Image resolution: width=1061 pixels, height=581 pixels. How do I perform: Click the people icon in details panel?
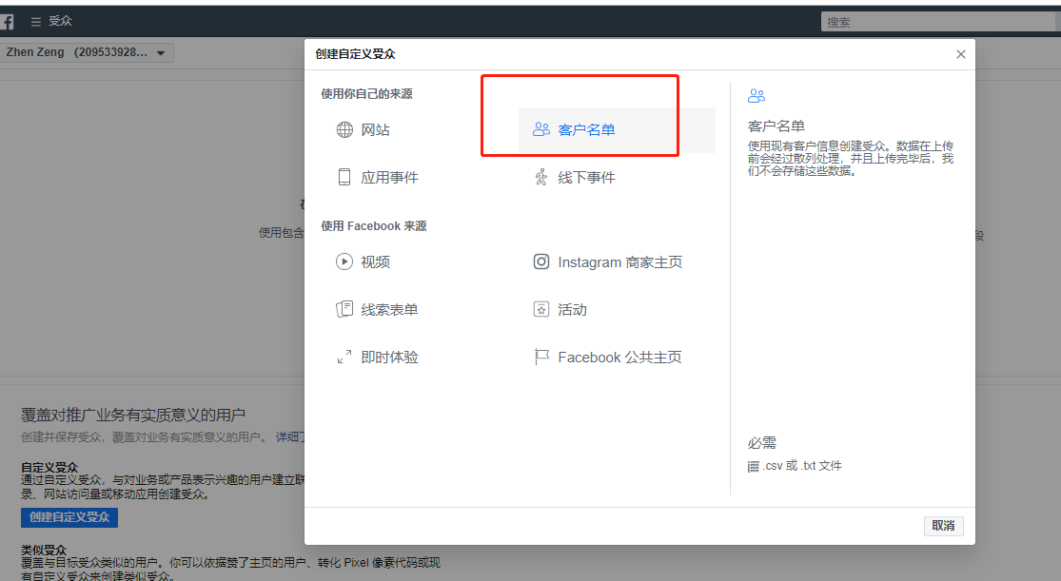tap(756, 96)
